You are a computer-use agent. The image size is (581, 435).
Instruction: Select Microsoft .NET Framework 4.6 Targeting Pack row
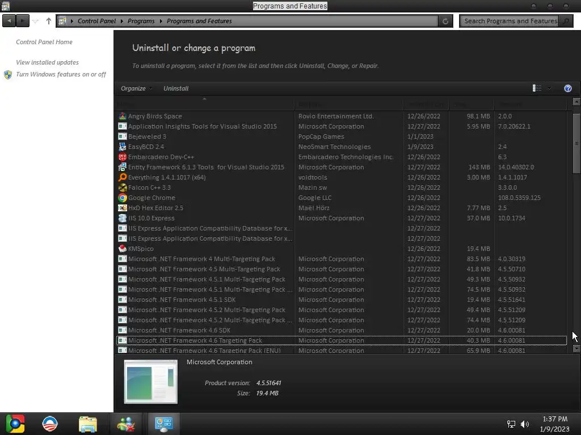point(341,340)
